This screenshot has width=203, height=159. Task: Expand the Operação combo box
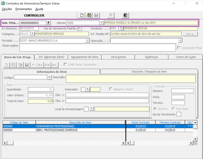tap(180, 40)
